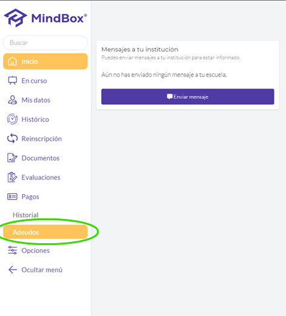Select the En curso presentation board icon
The image size is (286, 316).
tap(12, 81)
